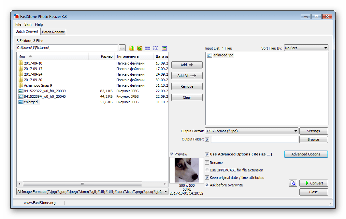Select the 2017-09-10 folder icon
The height and width of the screenshot is (219, 346).
pos(21,63)
